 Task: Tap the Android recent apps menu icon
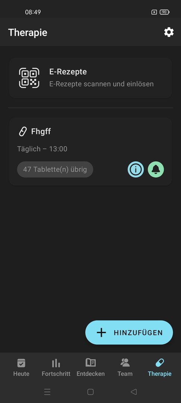[47, 392]
